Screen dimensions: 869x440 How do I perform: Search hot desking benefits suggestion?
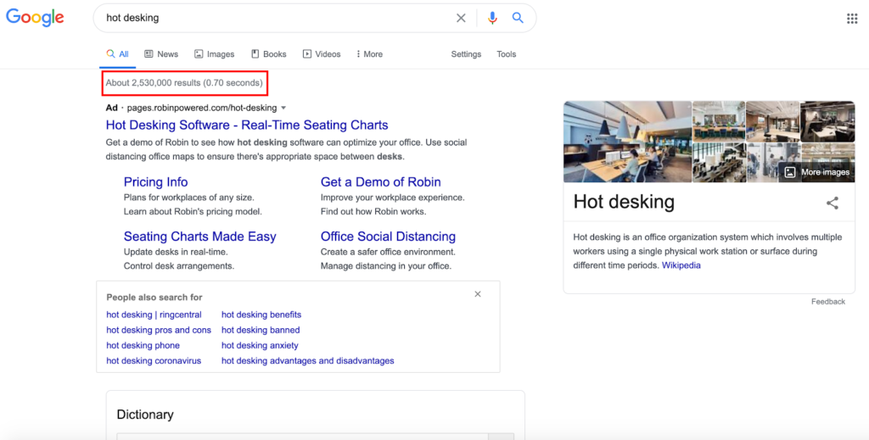point(261,315)
